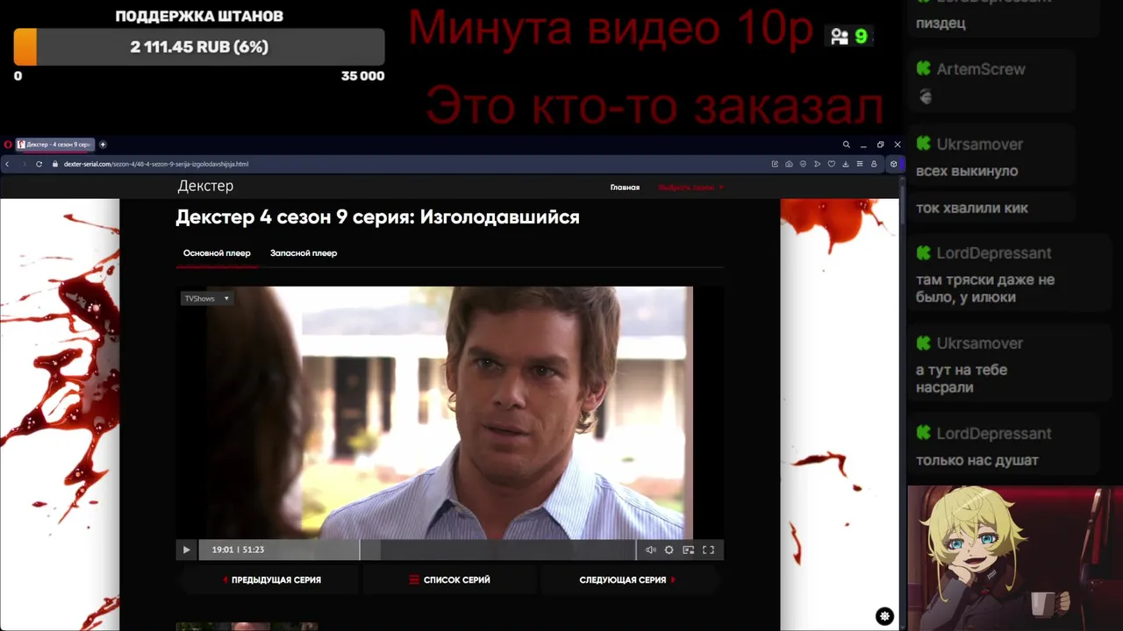This screenshot has height=631, width=1123.
Task: Click the player/flow arrow toolbar icon
Action: coord(817,164)
